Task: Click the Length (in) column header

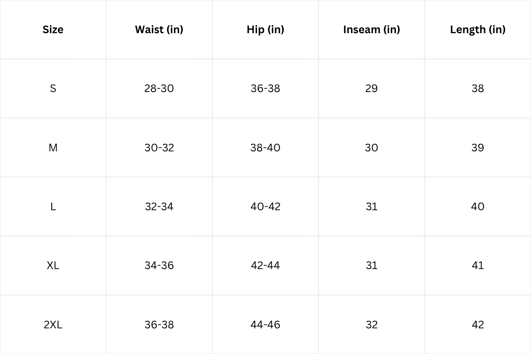Action: coord(477,30)
